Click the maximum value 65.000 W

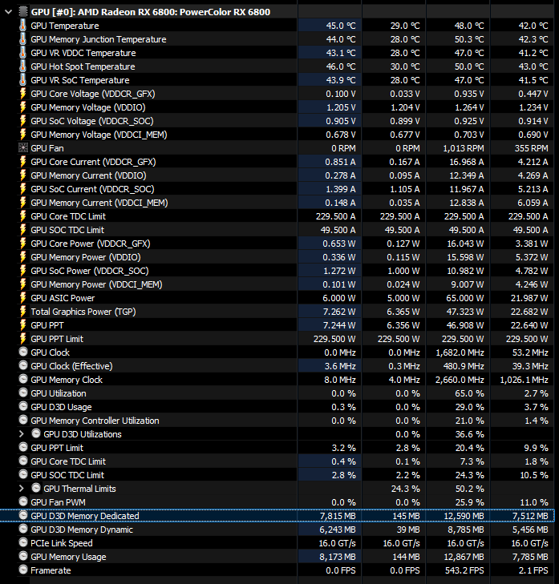465,298
